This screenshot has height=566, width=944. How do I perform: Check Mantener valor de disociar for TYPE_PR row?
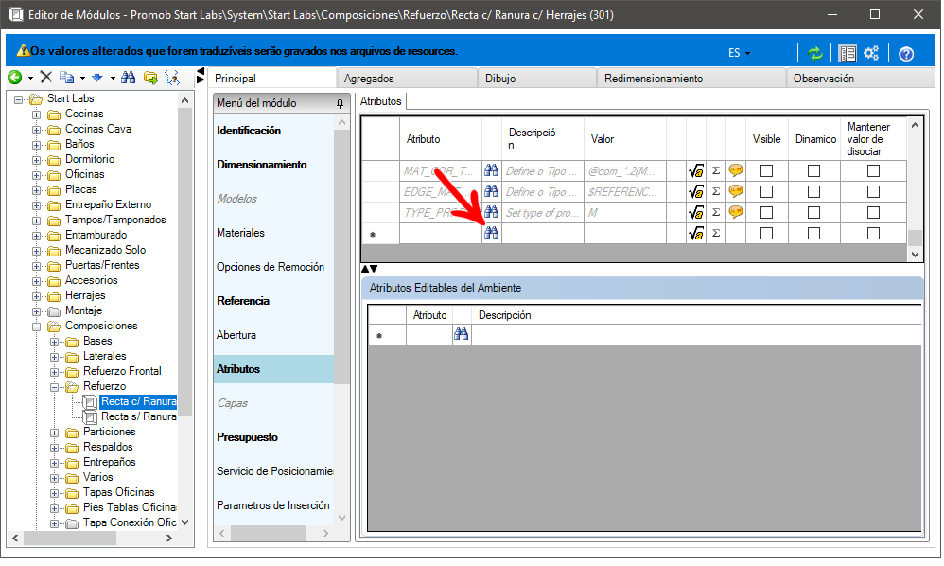point(873,212)
